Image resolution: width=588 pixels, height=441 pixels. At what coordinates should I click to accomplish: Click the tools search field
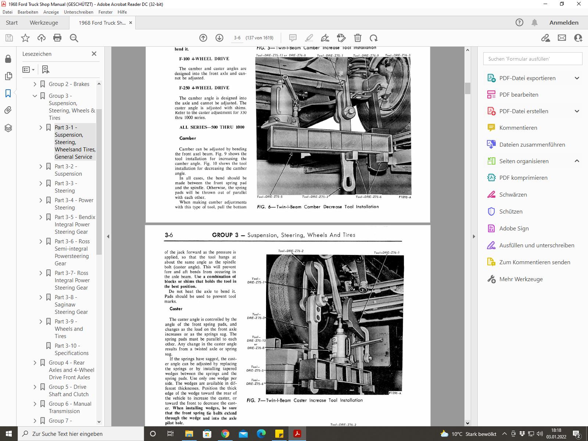point(533,59)
